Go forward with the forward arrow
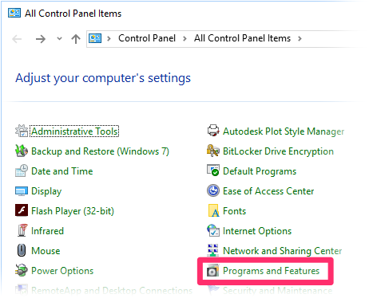377x298 pixels. point(41,39)
